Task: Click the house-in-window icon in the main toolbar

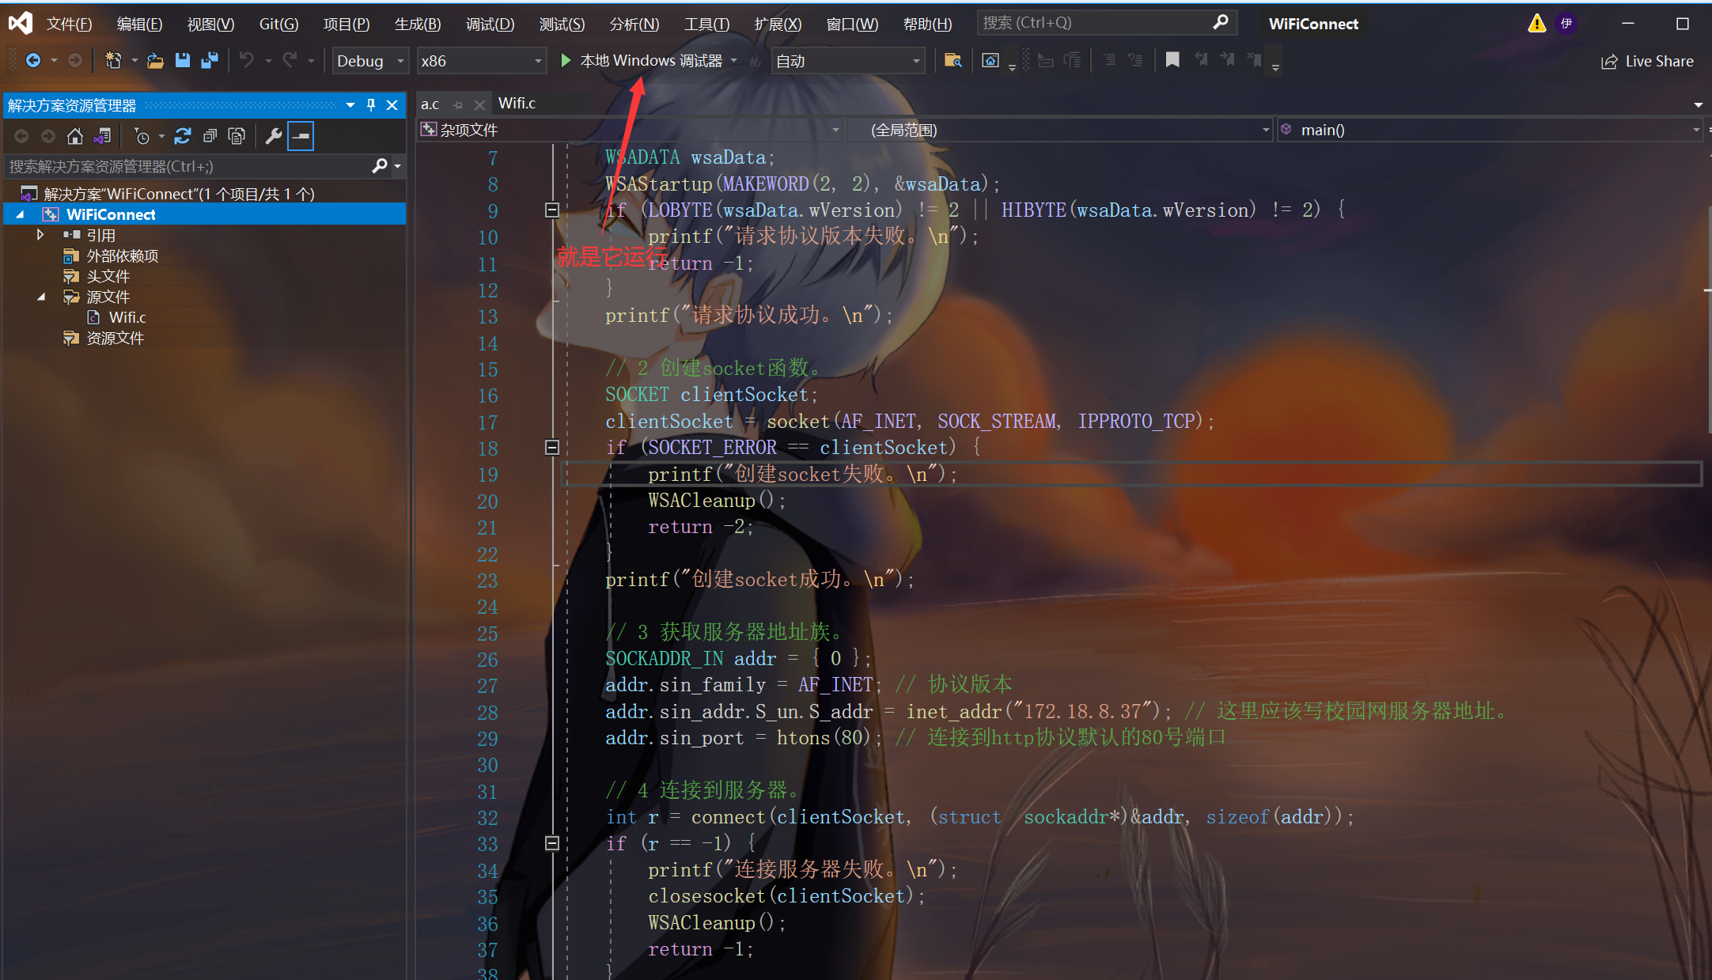Action: (x=990, y=60)
